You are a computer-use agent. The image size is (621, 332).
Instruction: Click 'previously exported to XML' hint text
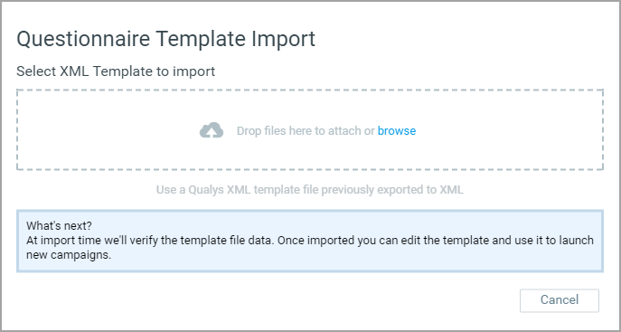tap(392, 190)
